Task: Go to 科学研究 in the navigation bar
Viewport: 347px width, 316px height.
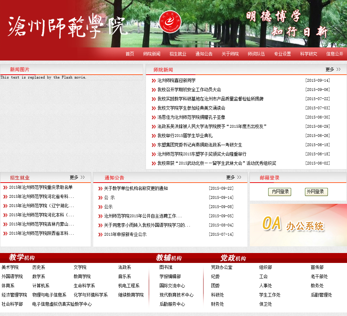Action: point(308,54)
